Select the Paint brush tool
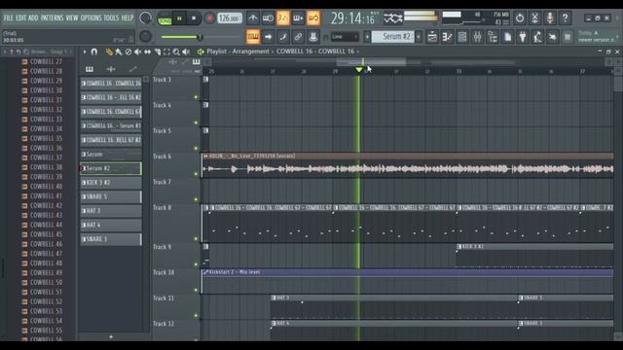 coord(119,52)
